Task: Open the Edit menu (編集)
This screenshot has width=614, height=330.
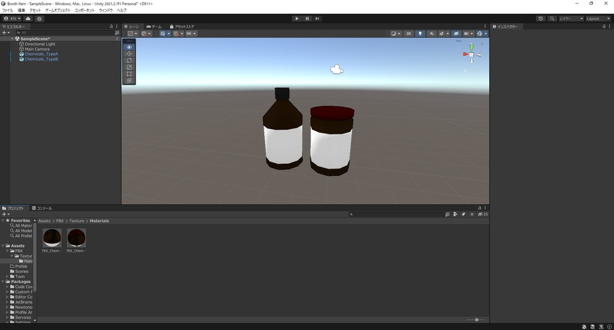Action: [x=21, y=10]
